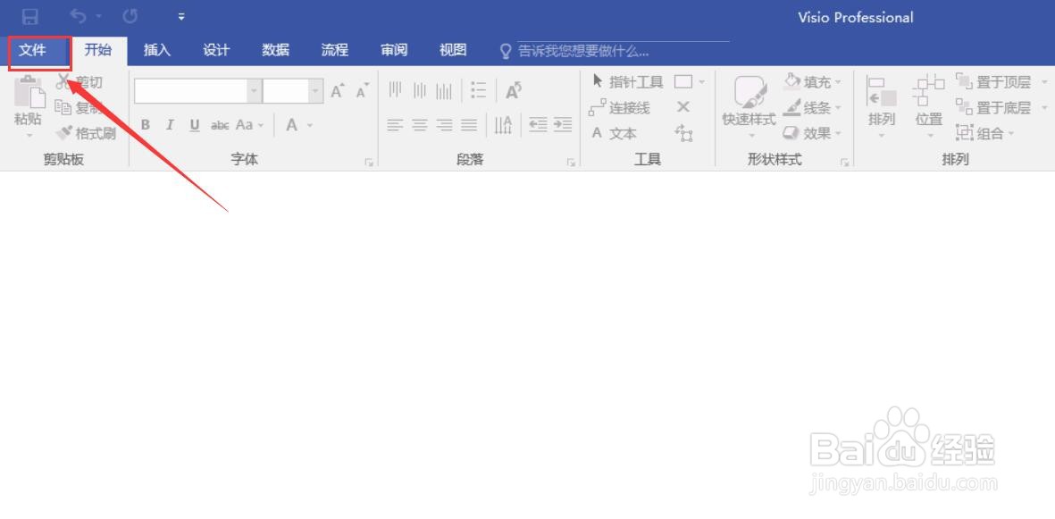Click the 粘贴 paste icon

tap(29, 93)
